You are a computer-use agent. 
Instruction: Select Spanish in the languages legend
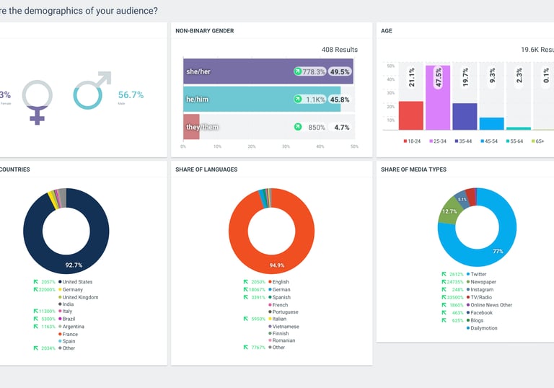(279, 298)
